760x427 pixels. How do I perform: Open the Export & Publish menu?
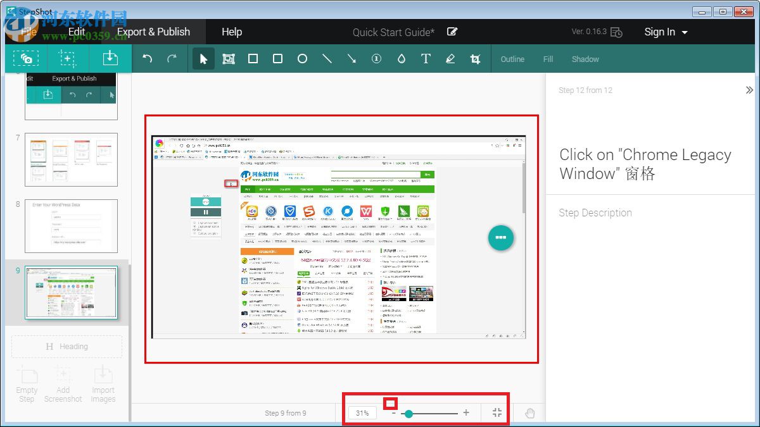153,32
